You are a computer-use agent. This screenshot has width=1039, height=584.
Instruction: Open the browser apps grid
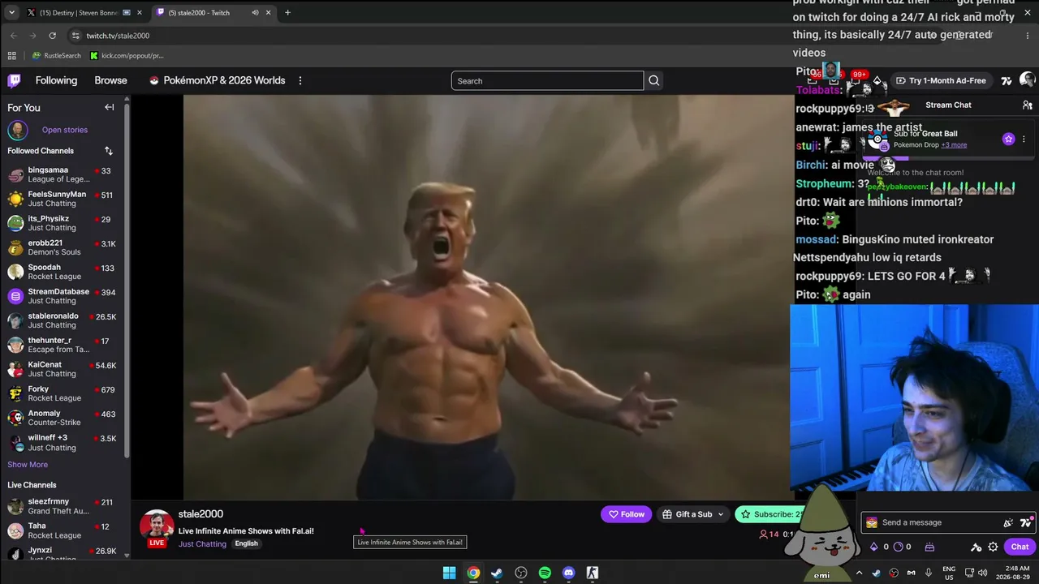[x=11, y=55]
